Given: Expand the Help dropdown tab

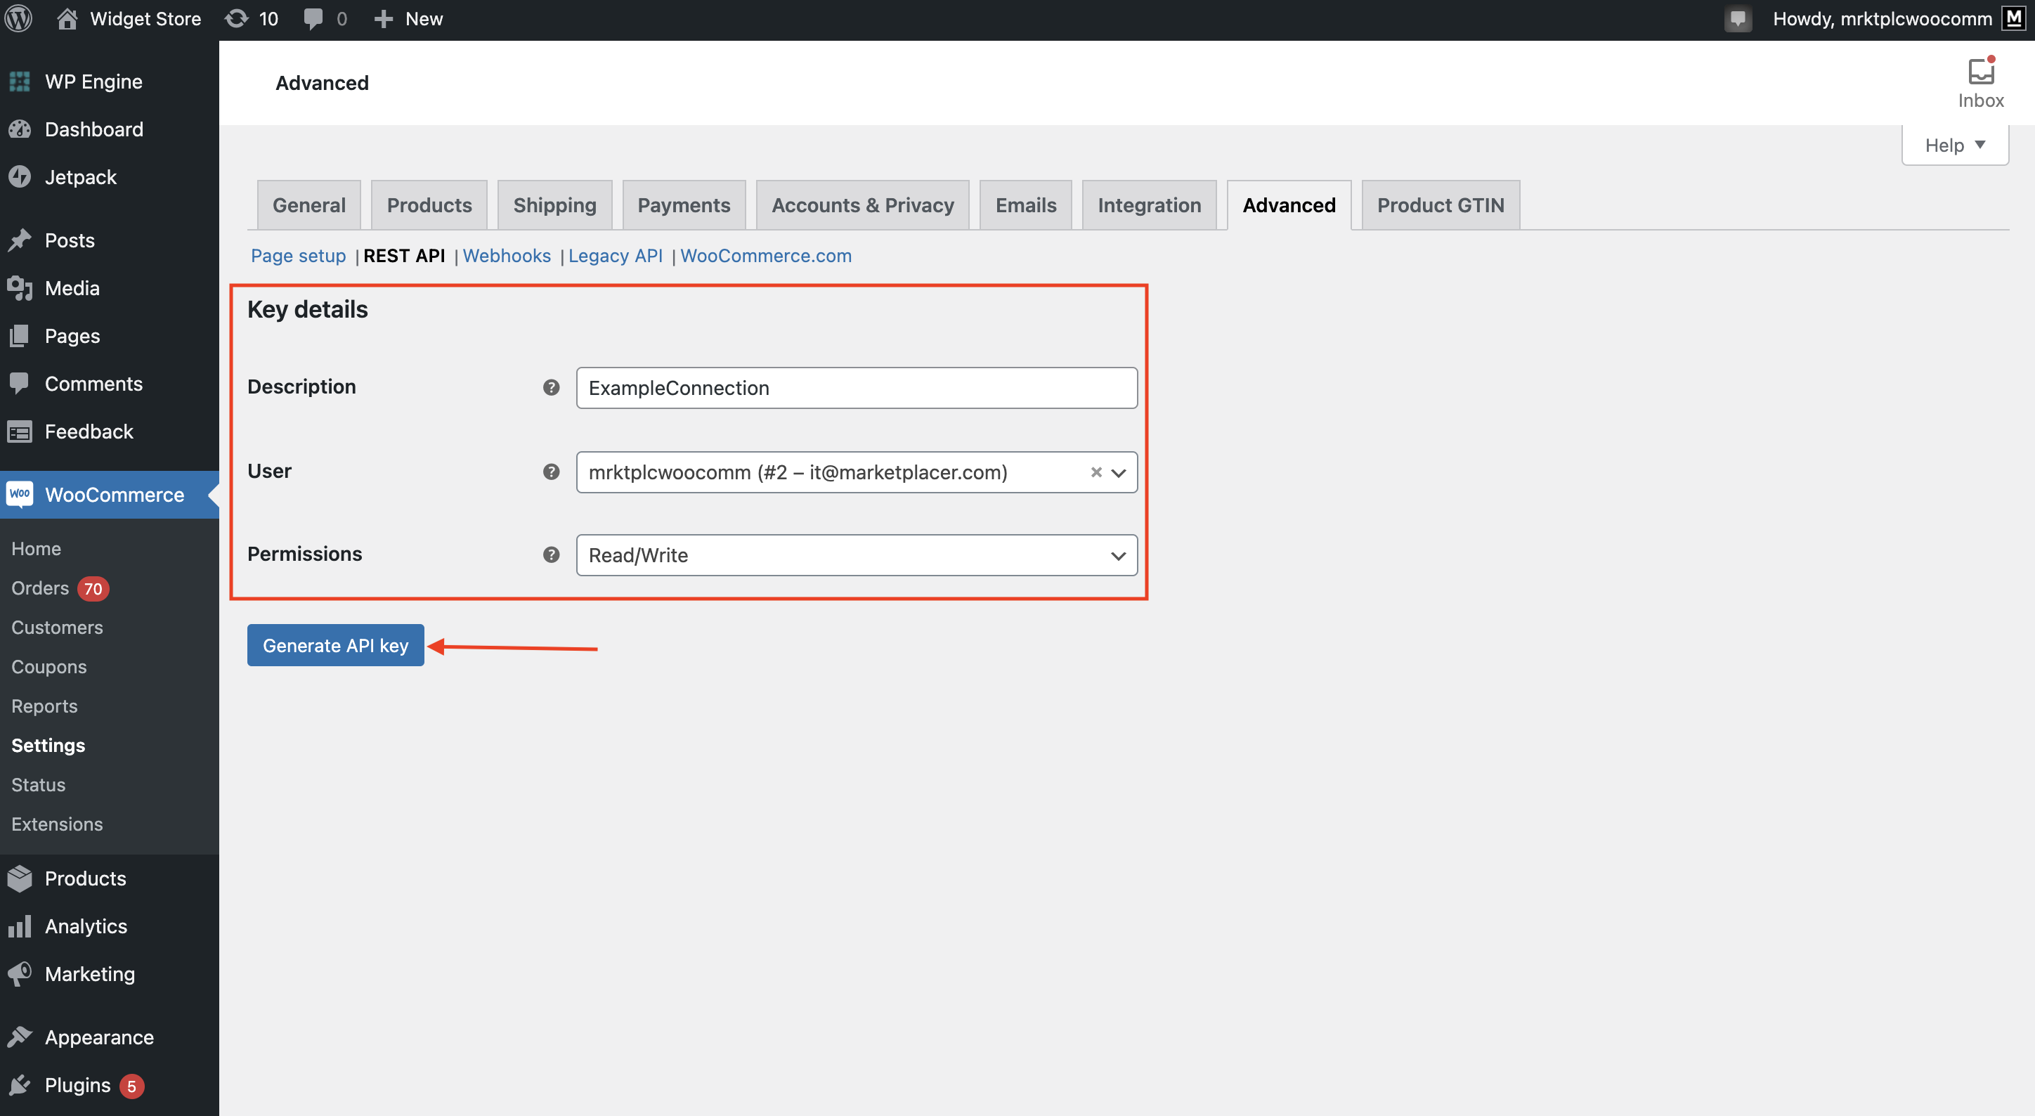Looking at the screenshot, I should 1954,145.
